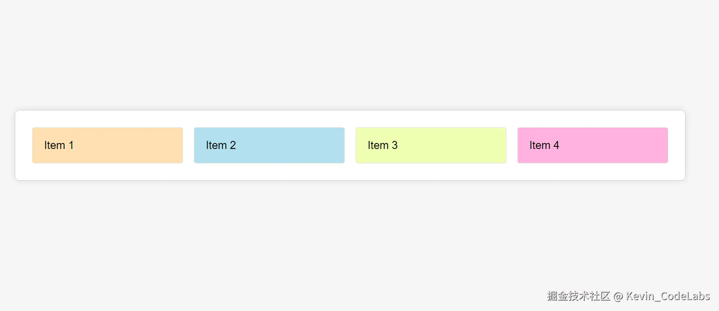Click the white gap between Item 2 and Item 3
The height and width of the screenshot is (311, 719).
tap(350, 145)
